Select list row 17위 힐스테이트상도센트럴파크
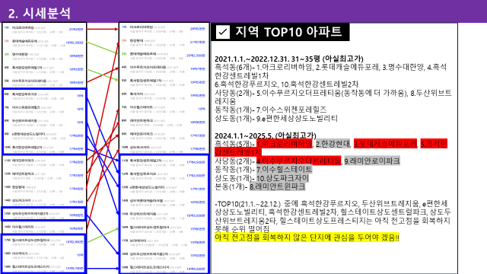Viewport: 487px width, 274px height. pos(44,242)
